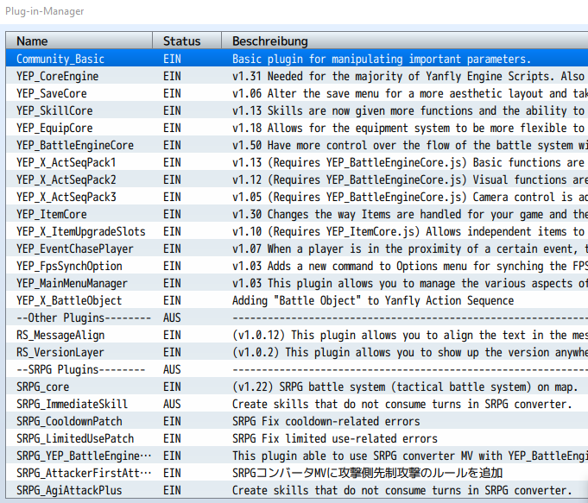Image resolution: width=588 pixels, height=503 pixels.
Task: Select the SRPG_LimitedUsePatch plugin
Action: pyautogui.click(x=297, y=437)
